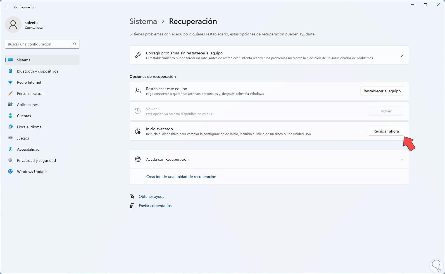Click the solvetic user avatar icon
Image resolution: width=445 pixels, height=274 pixels.
point(13,25)
